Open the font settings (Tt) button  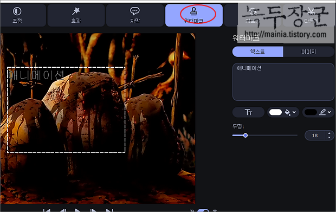tap(248, 112)
